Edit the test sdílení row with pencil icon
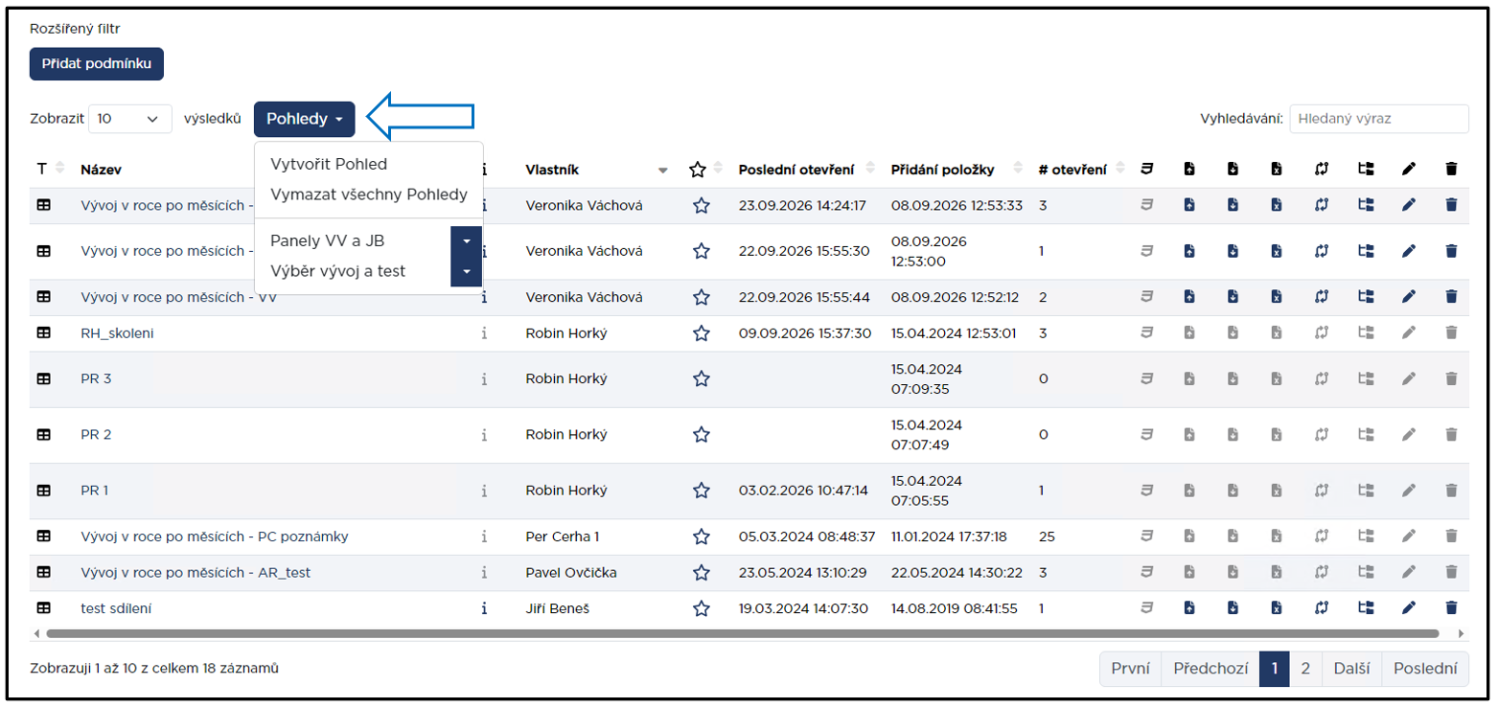Image resolution: width=1498 pixels, height=708 pixels. [1408, 607]
